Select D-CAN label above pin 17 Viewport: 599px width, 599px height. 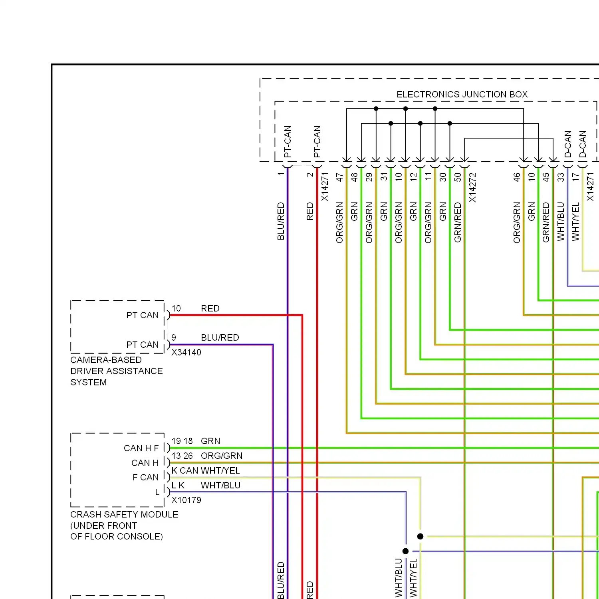click(583, 144)
